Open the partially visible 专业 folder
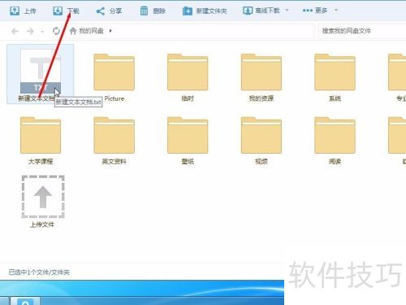 coord(397,77)
